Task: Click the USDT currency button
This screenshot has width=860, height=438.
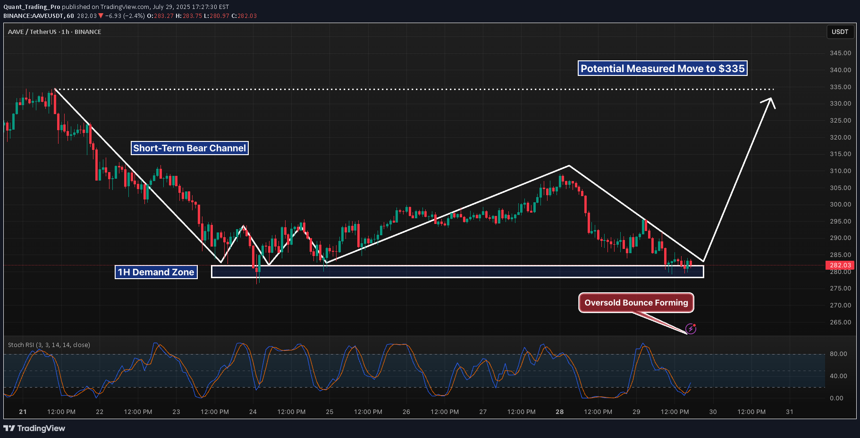Action: pyautogui.click(x=840, y=32)
